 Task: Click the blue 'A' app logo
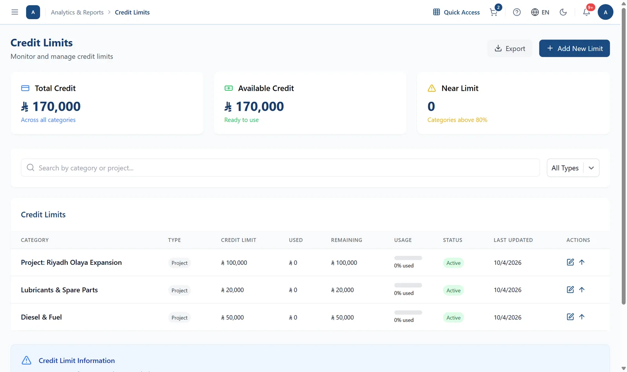click(x=33, y=12)
